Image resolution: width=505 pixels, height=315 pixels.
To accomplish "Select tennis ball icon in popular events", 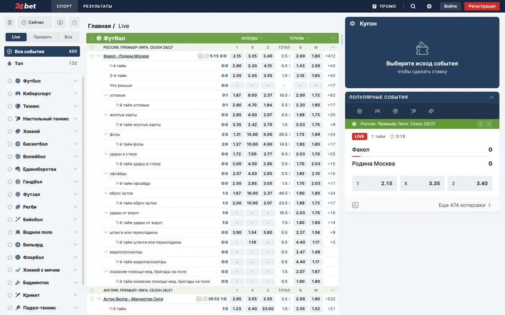I will click(396, 111).
